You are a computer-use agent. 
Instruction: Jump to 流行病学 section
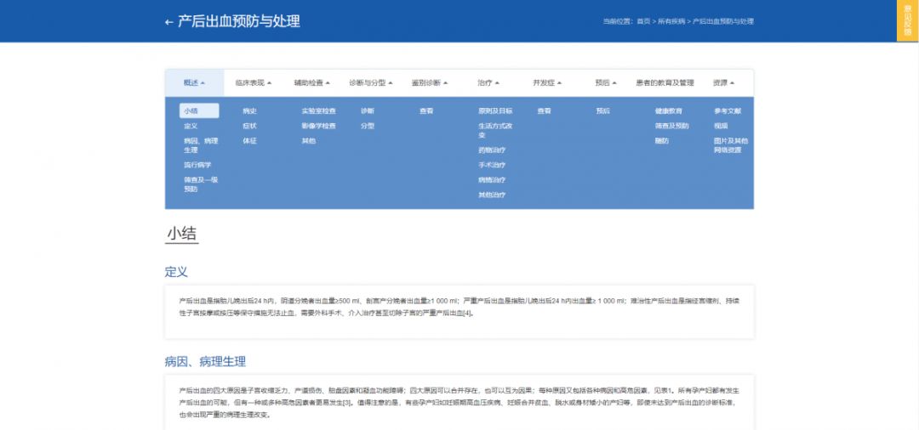point(197,165)
